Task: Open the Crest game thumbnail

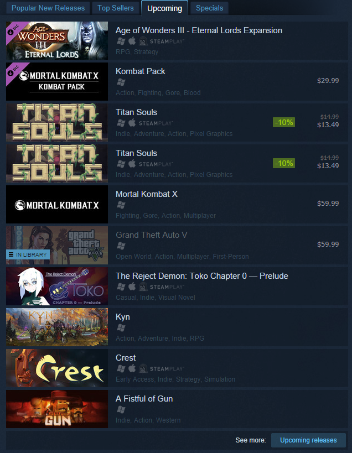Action: pyautogui.click(x=57, y=368)
